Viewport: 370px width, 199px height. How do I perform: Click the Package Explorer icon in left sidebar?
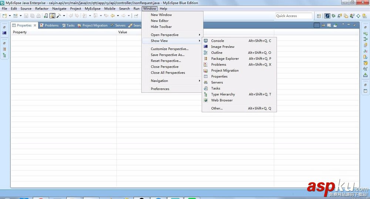pos(4,49)
